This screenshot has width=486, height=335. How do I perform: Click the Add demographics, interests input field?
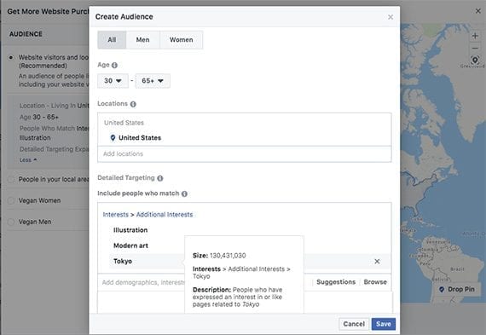(143, 282)
